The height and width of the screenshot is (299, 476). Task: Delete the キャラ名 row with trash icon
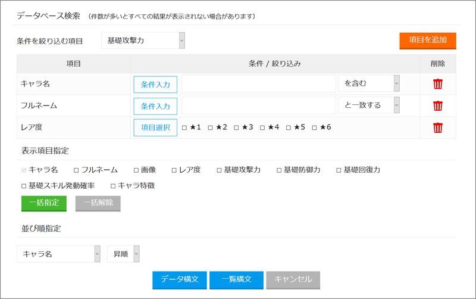[x=438, y=84]
